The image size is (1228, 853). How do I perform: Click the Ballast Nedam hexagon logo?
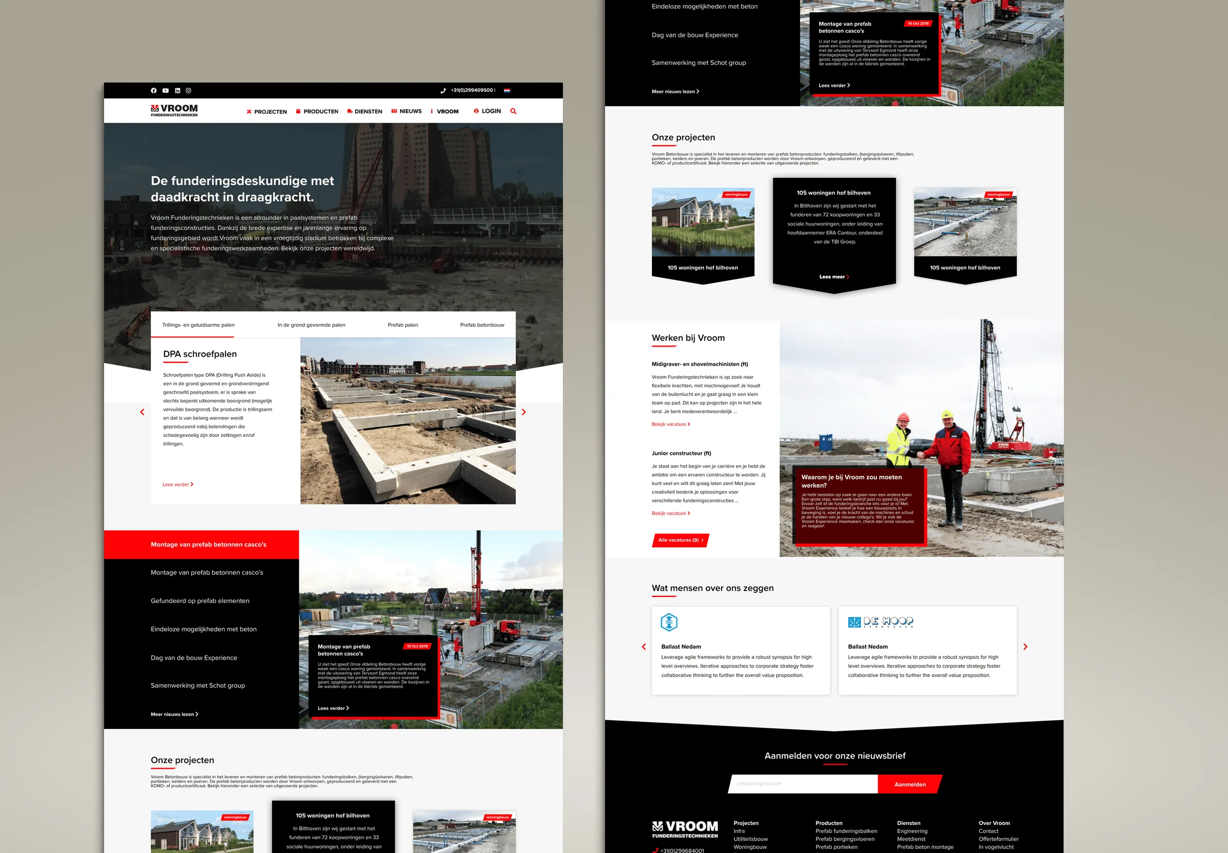pyautogui.click(x=669, y=623)
